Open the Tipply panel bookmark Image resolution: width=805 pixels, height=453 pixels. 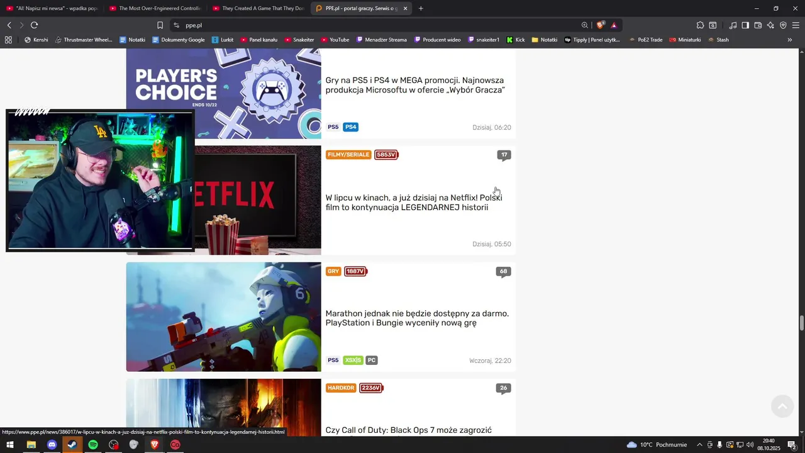pyautogui.click(x=592, y=40)
